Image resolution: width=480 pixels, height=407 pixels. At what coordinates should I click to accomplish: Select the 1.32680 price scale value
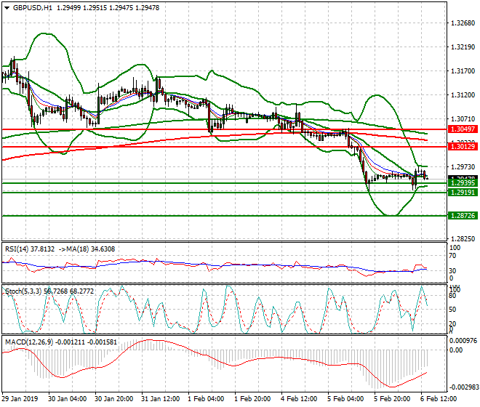coord(463,23)
